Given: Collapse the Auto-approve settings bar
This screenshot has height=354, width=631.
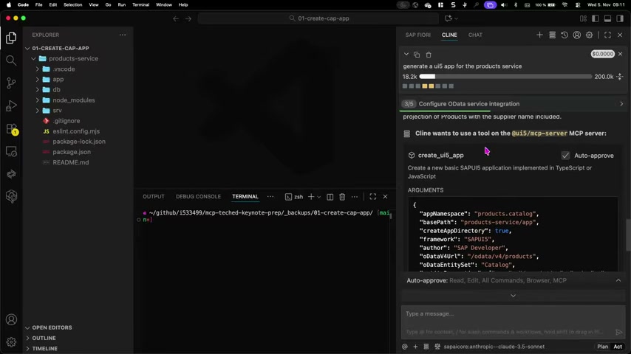Looking at the screenshot, I should (x=618, y=280).
